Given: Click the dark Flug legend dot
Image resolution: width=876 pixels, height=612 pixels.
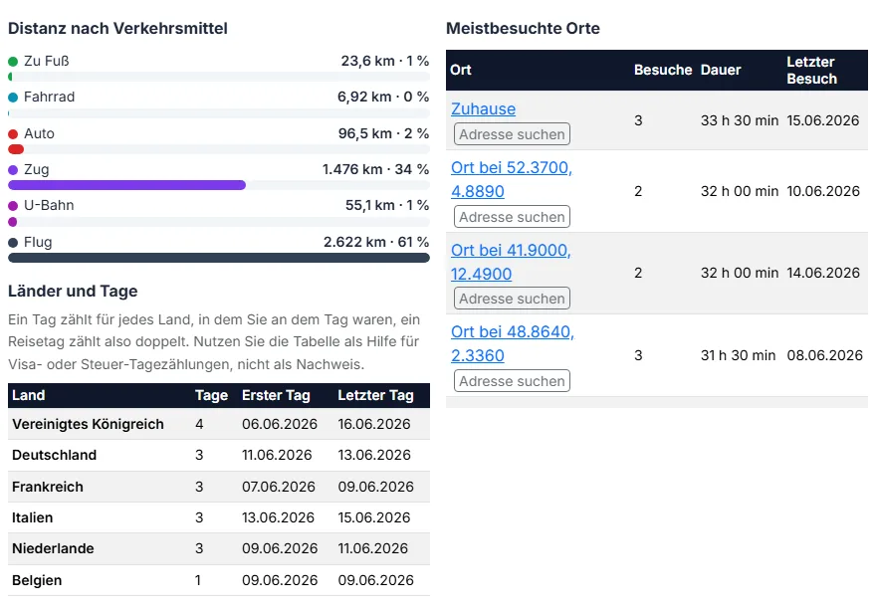Looking at the screenshot, I should point(13,243).
